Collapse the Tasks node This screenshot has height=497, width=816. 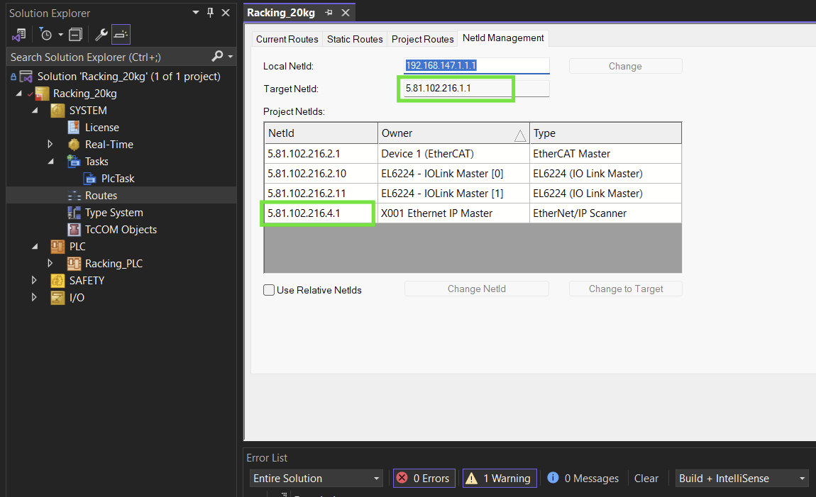click(x=50, y=162)
